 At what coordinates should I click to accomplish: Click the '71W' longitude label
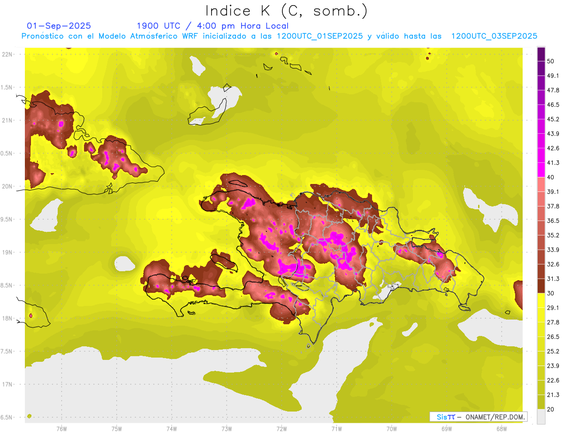tap(336, 428)
